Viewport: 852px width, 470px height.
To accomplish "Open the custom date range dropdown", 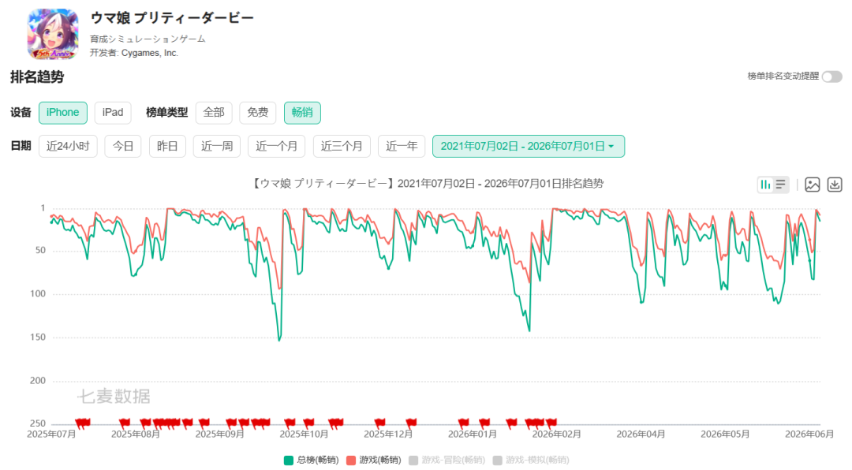I will (528, 146).
